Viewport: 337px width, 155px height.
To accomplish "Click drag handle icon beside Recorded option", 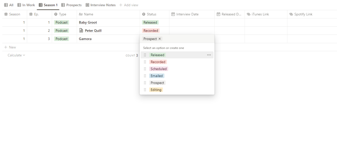I will coord(145,62).
